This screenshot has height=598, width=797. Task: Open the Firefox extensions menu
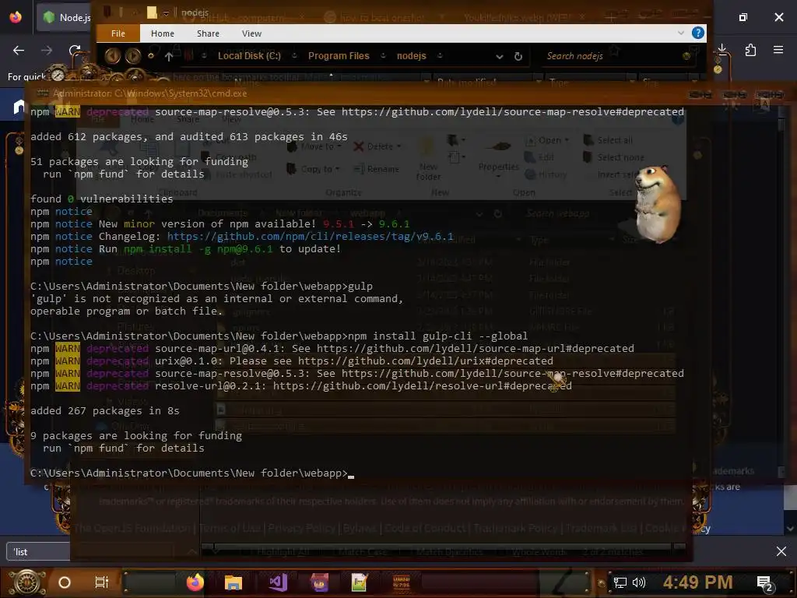coord(750,50)
